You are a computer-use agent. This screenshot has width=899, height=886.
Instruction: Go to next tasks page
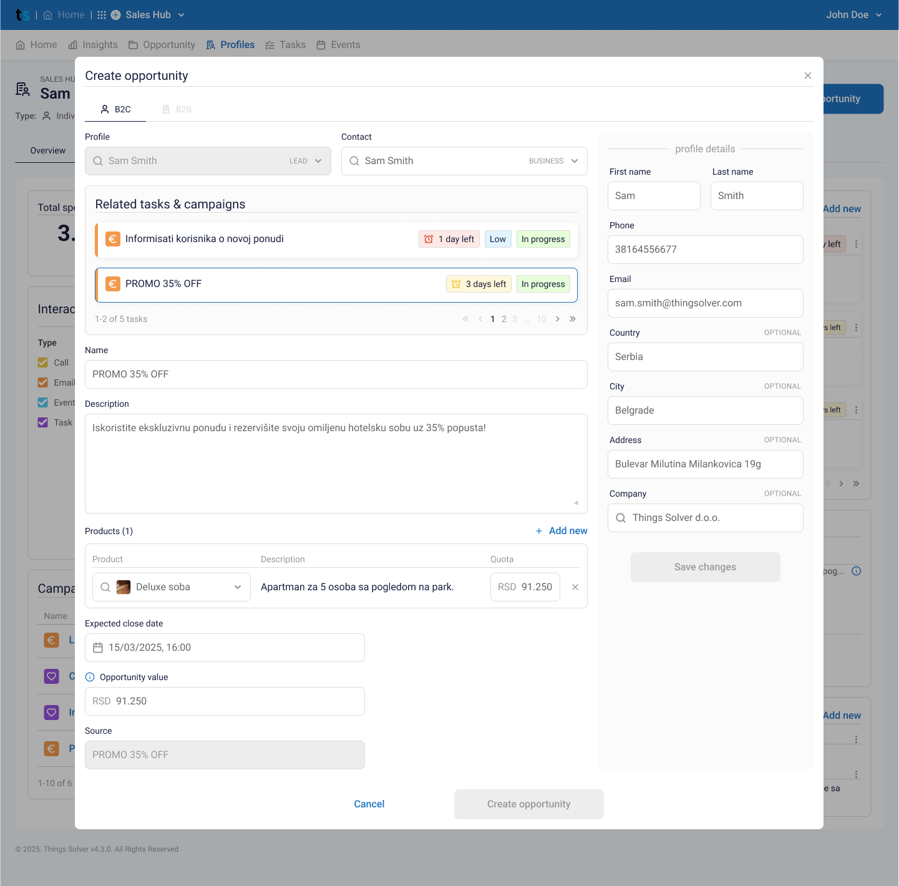[558, 319]
